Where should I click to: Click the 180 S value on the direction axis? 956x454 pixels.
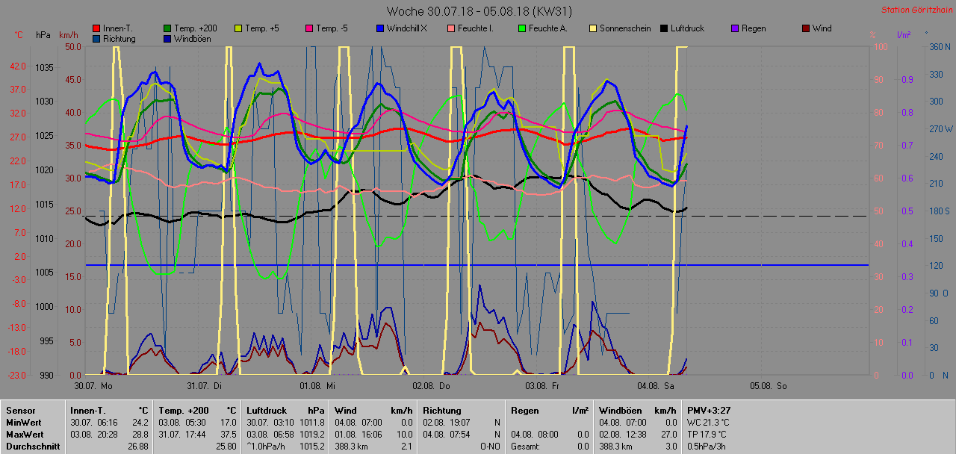(938, 211)
